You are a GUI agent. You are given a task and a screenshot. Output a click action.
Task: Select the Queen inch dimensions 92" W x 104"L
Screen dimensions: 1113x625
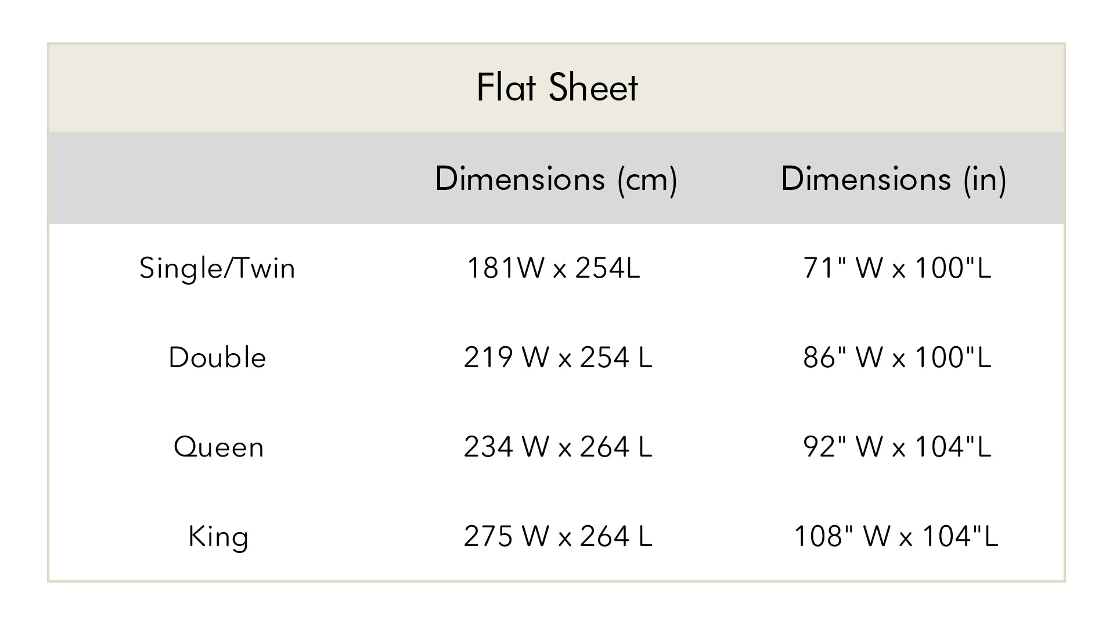pos(897,447)
